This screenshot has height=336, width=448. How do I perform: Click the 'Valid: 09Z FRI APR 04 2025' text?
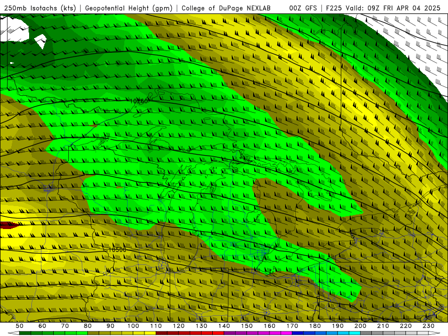pyautogui.click(x=393, y=8)
